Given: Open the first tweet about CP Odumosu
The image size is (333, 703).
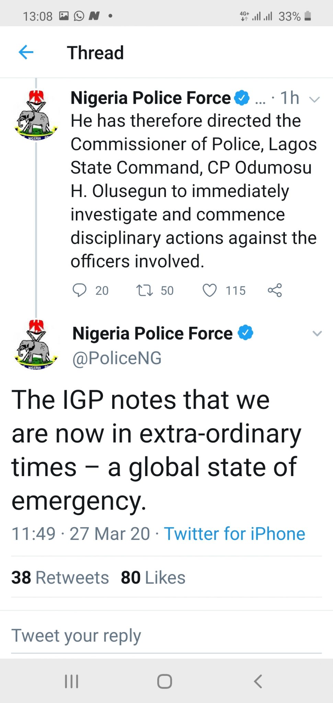Looking at the screenshot, I should pos(194,191).
